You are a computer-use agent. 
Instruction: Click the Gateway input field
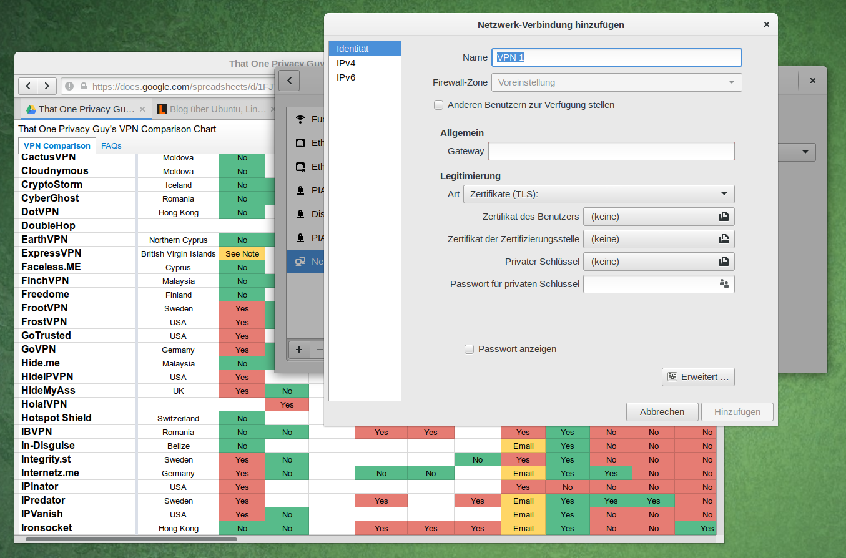(611, 151)
